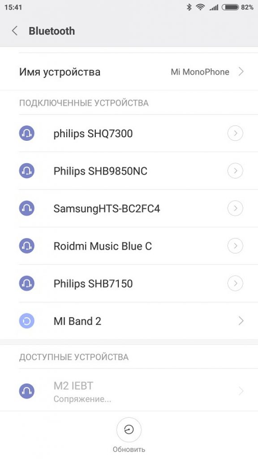Select the pairing M2 IEBT device
Image resolution: width=258 pixels, height=459 pixels.
click(129, 391)
